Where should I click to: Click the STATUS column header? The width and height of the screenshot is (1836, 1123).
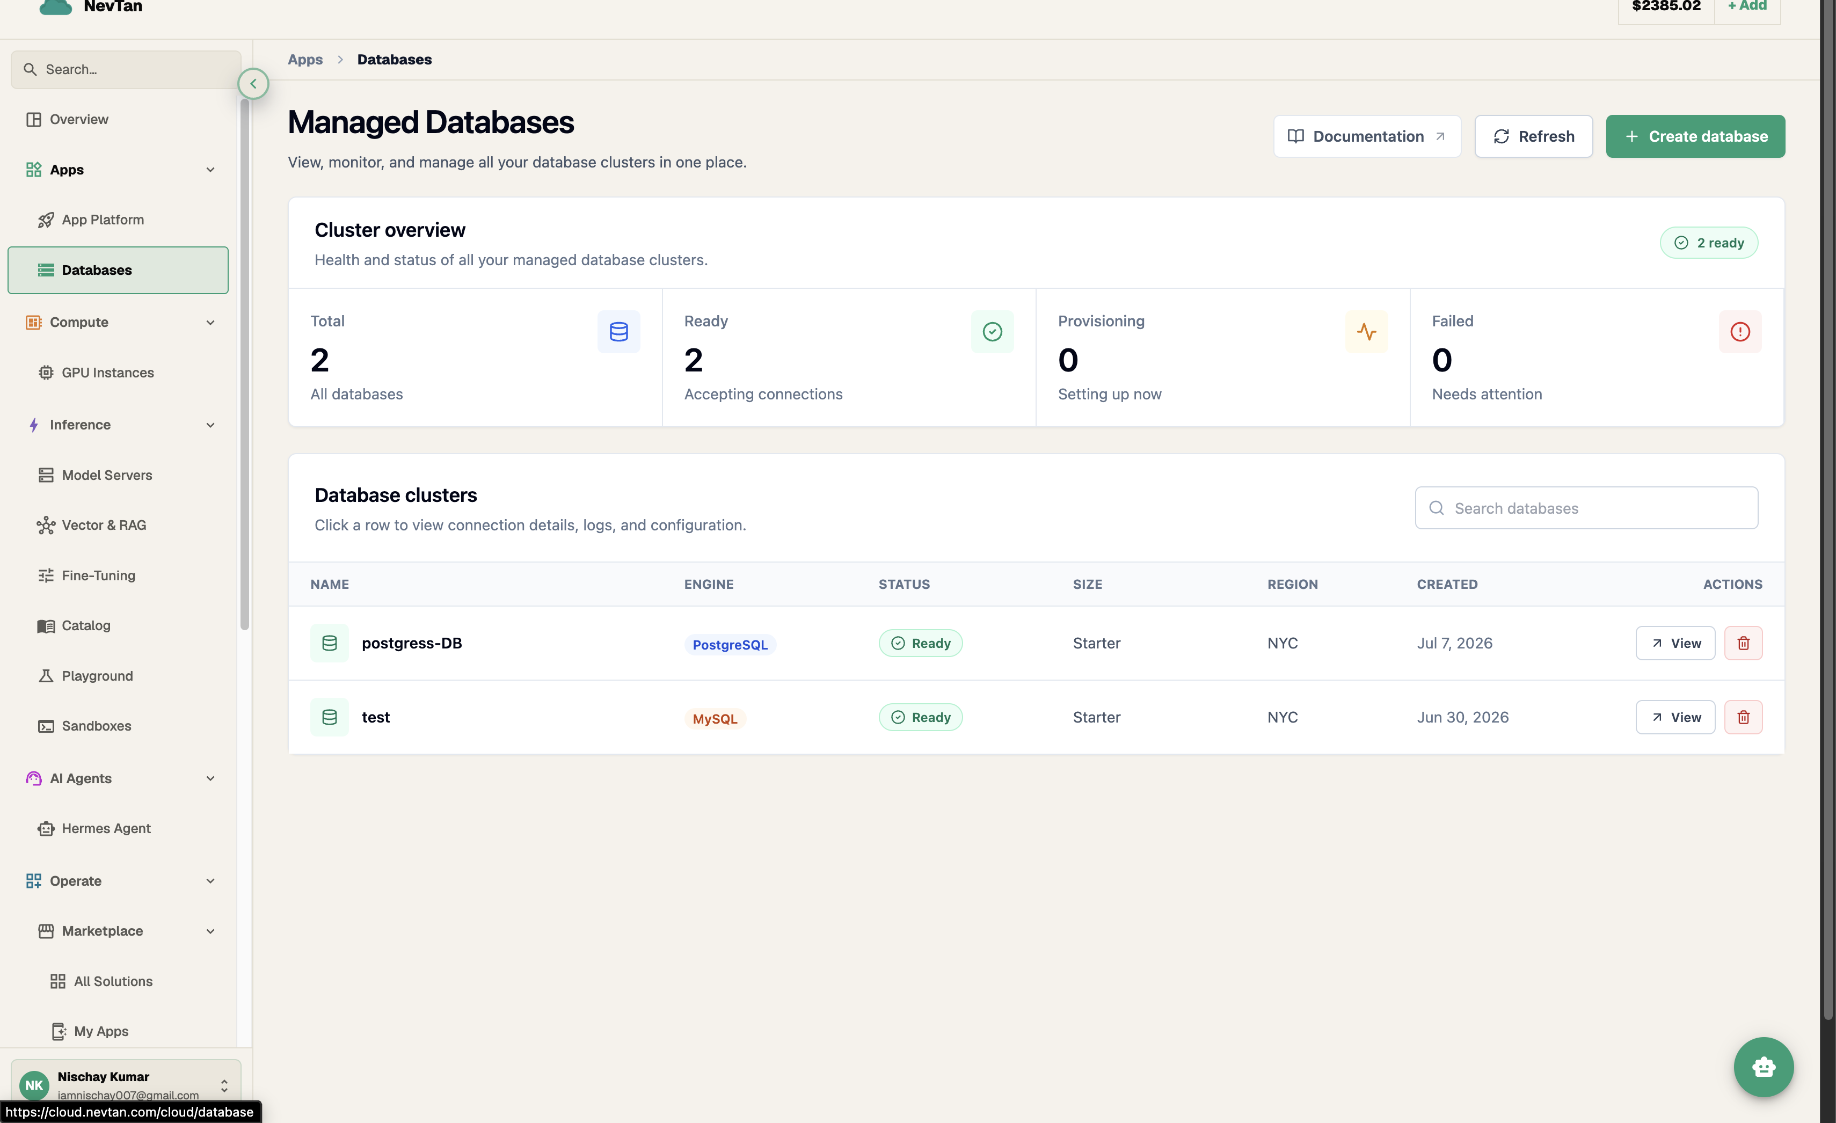coord(904,584)
